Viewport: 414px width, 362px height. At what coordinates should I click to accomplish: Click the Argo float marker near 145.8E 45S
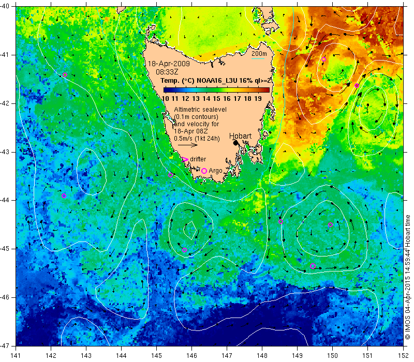point(185,250)
